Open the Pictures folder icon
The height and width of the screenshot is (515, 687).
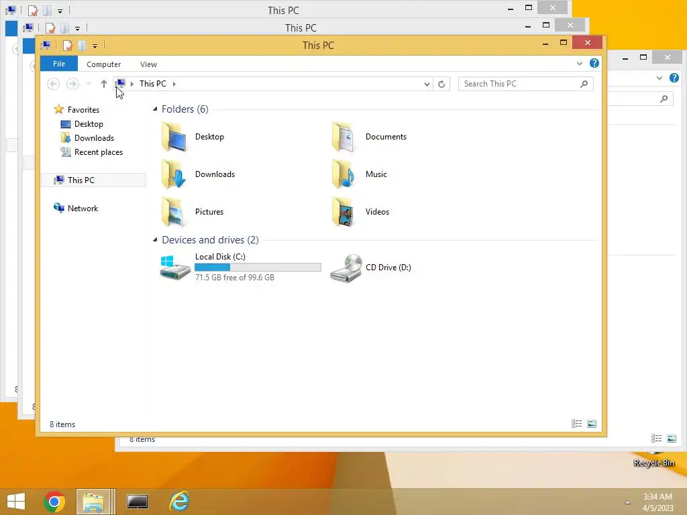(x=174, y=212)
